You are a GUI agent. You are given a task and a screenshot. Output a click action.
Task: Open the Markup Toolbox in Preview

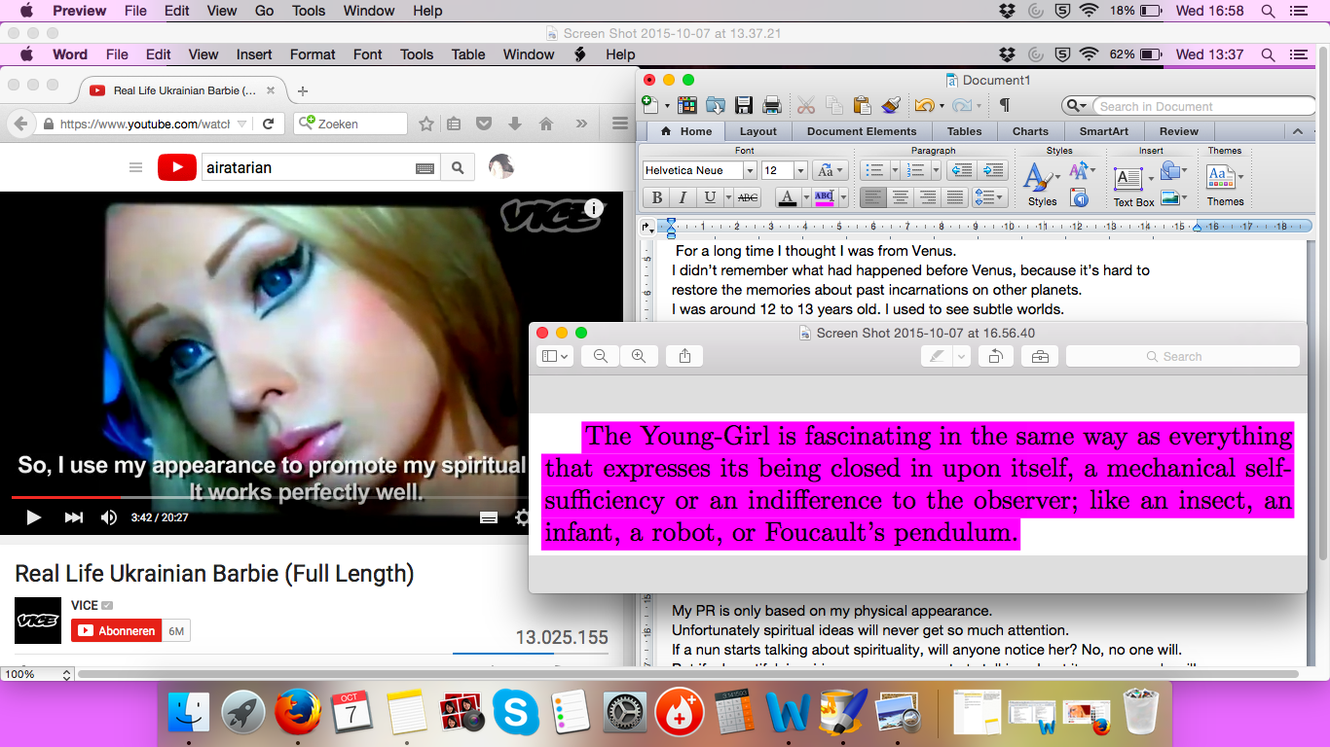(1039, 357)
